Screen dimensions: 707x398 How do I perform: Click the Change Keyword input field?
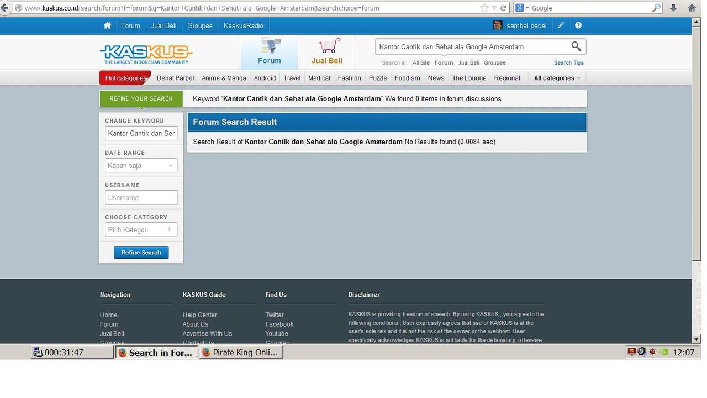click(x=141, y=133)
